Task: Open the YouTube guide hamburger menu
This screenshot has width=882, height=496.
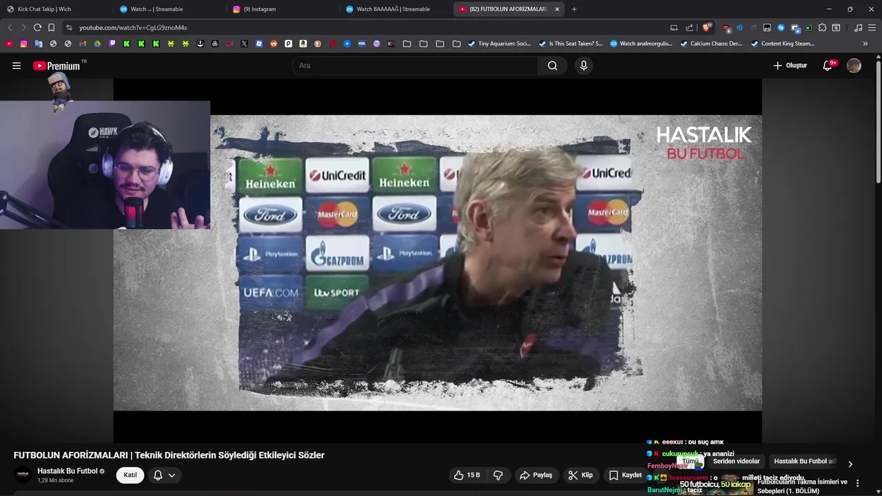Action: click(x=17, y=65)
